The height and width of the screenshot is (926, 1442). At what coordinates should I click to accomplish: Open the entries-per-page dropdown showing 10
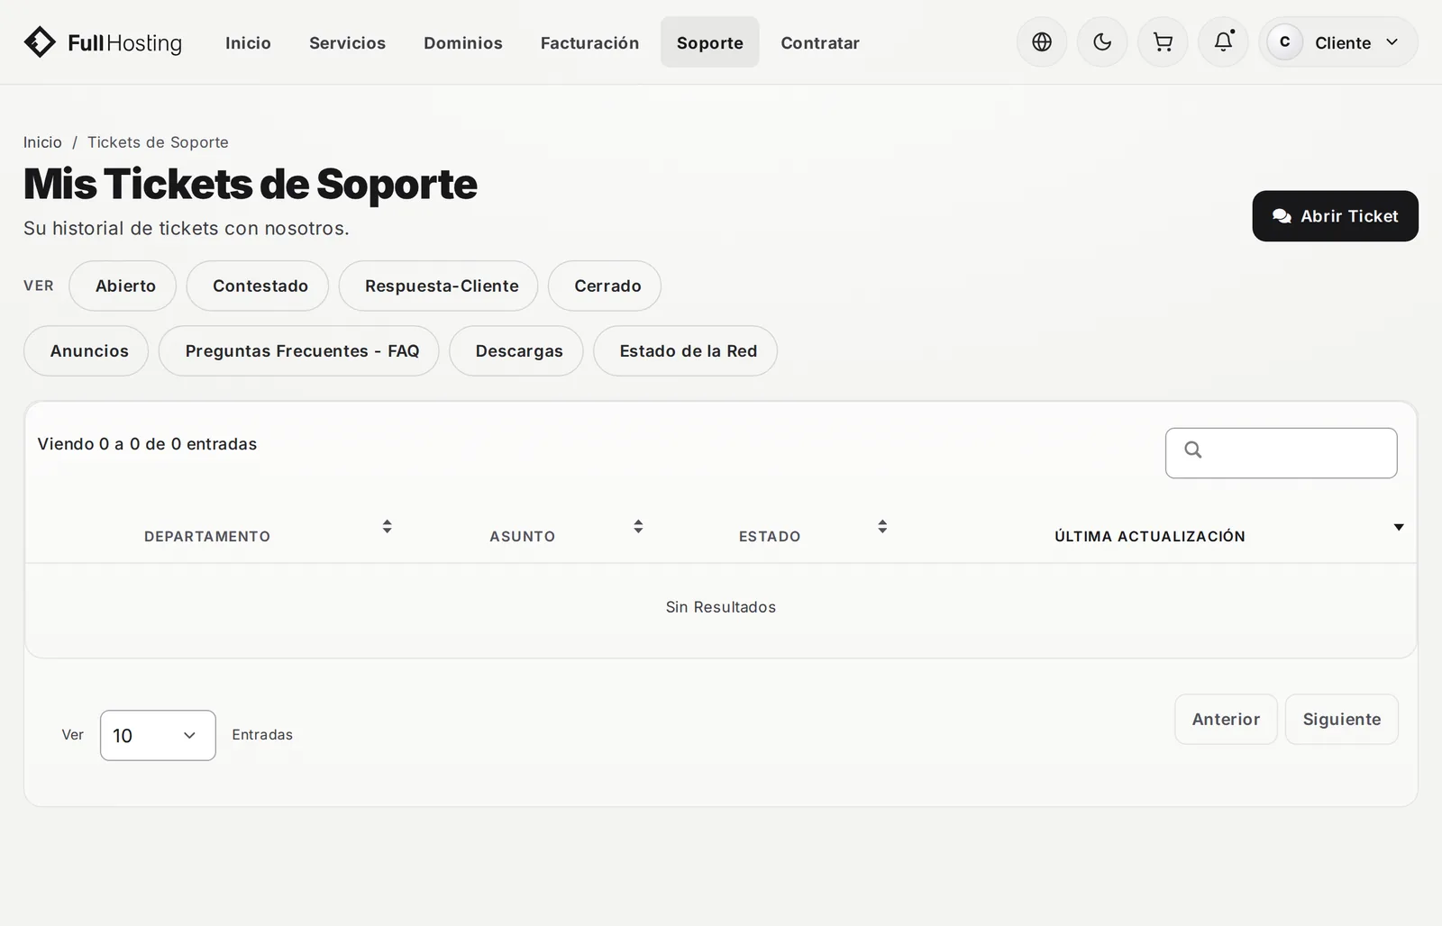pyautogui.click(x=158, y=735)
